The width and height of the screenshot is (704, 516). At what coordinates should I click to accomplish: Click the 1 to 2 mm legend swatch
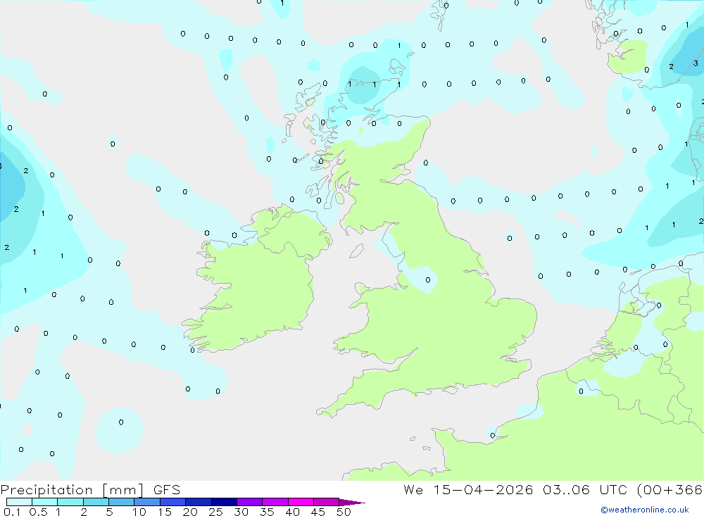click(70, 502)
